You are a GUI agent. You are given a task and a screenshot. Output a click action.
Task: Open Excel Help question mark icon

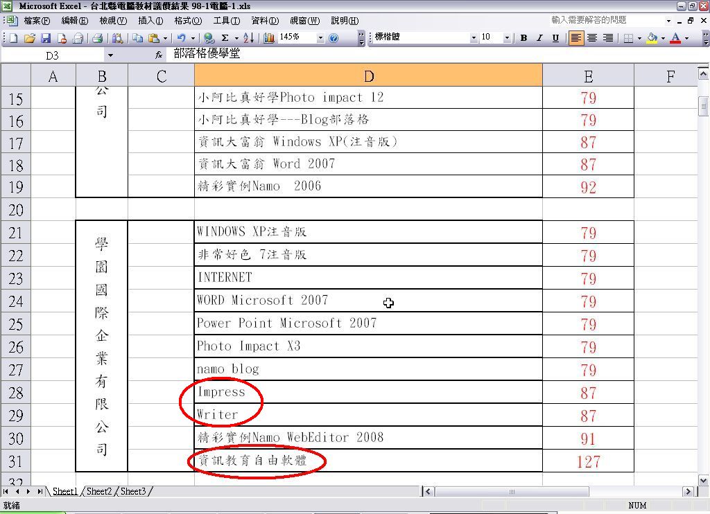pyautogui.click(x=334, y=39)
